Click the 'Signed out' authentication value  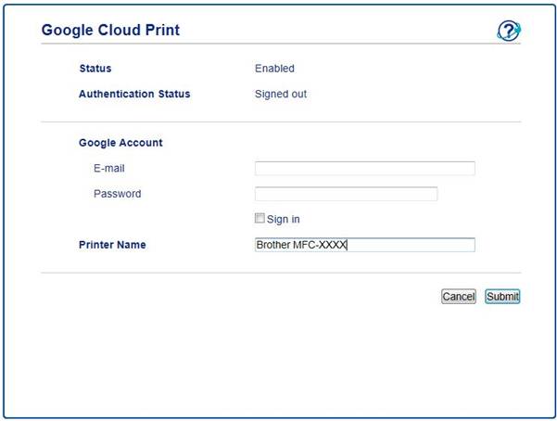click(280, 94)
